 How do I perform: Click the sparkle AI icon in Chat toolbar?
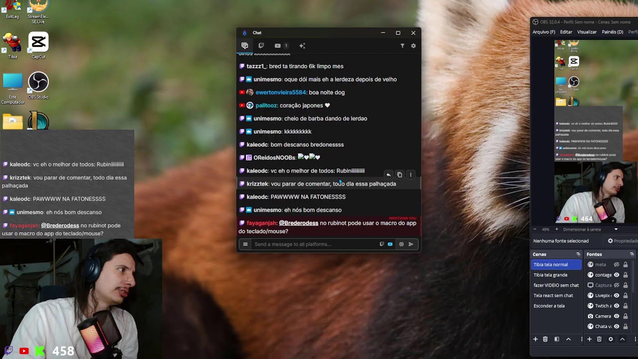pyautogui.click(x=302, y=46)
